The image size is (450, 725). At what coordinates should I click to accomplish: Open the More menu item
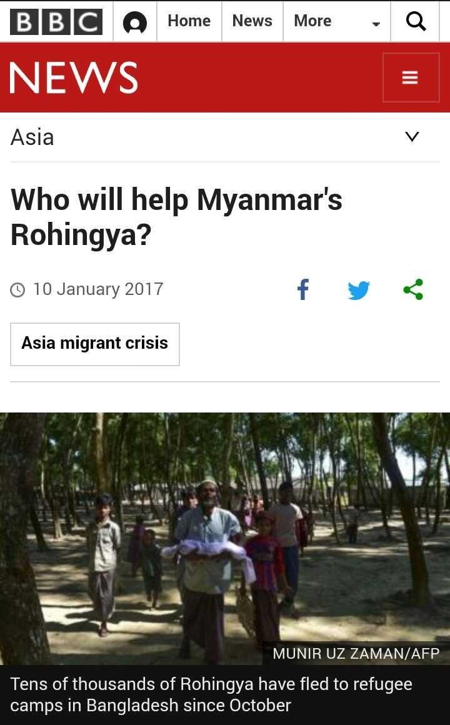(312, 21)
